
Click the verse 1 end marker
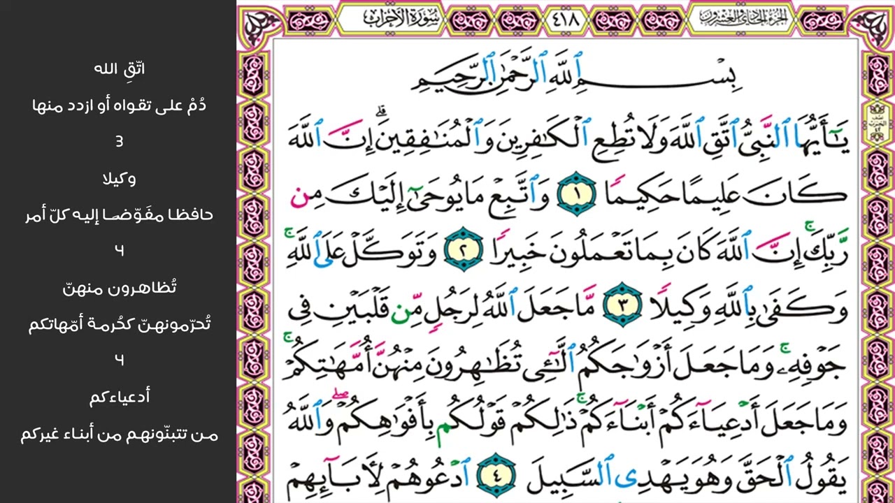[576, 194]
